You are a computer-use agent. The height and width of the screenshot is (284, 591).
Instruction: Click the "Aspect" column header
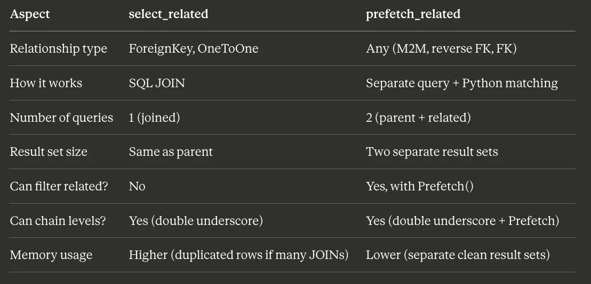tap(30, 14)
